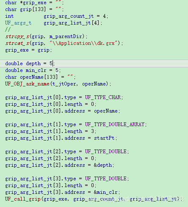Click the 'char grip[133]' declaration line
The height and width of the screenshot is (207, 188).
tap(34, 9)
